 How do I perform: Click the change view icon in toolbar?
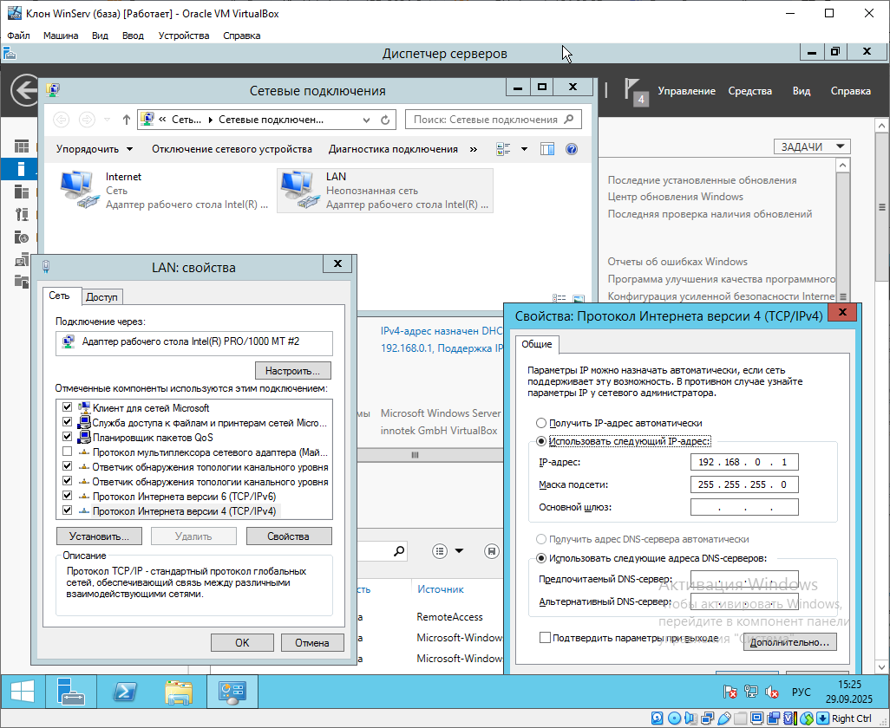[x=503, y=149]
